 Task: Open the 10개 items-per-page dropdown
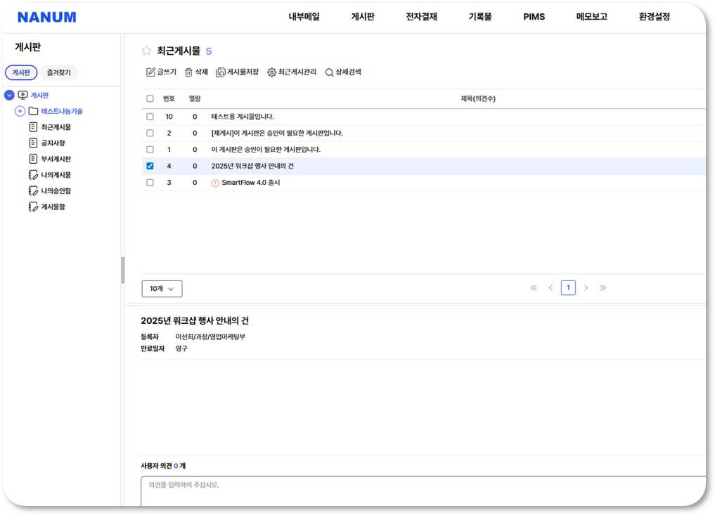point(162,289)
